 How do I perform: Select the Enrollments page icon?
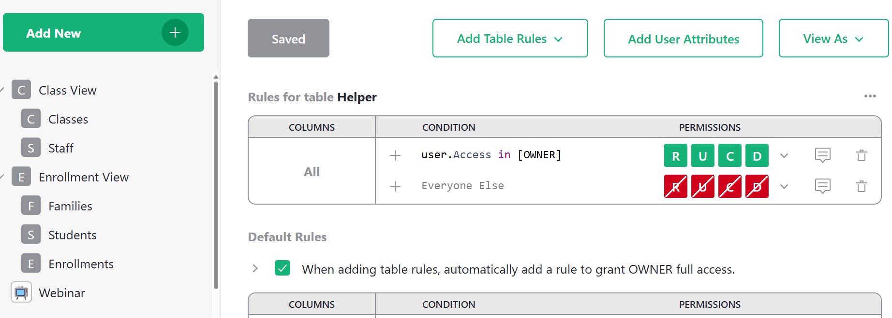tap(31, 263)
